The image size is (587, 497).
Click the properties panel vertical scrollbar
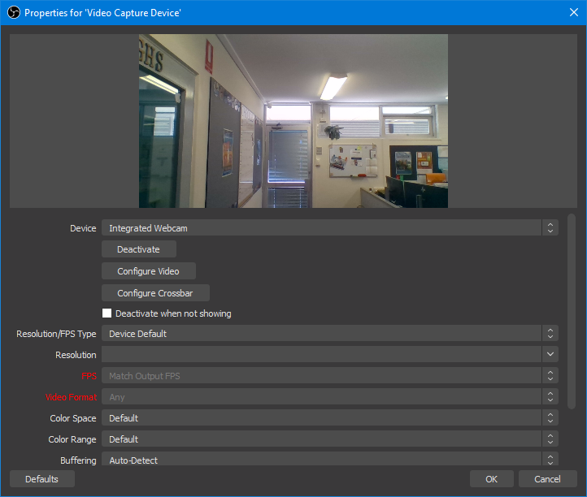coord(571,312)
